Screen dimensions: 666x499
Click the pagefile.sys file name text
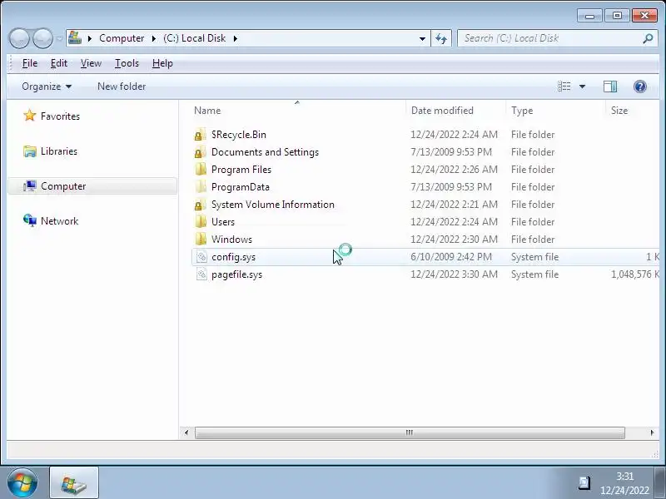(x=236, y=274)
